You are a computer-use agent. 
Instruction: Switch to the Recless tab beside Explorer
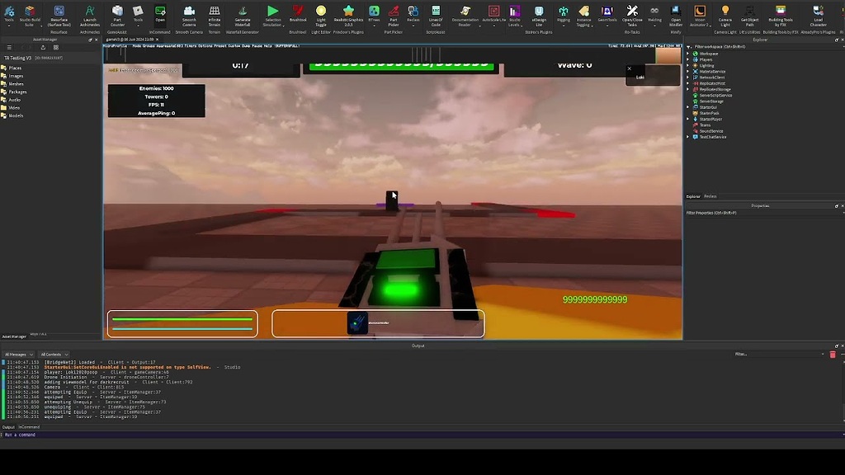710,195
